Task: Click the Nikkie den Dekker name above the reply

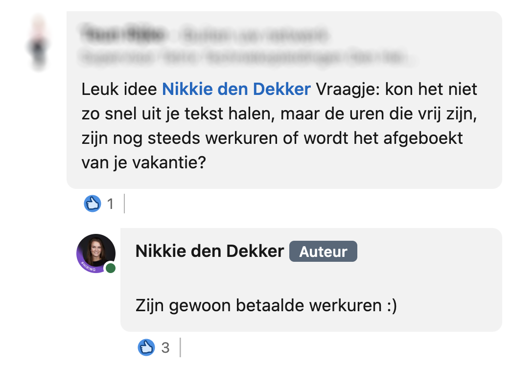Action: point(208,251)
